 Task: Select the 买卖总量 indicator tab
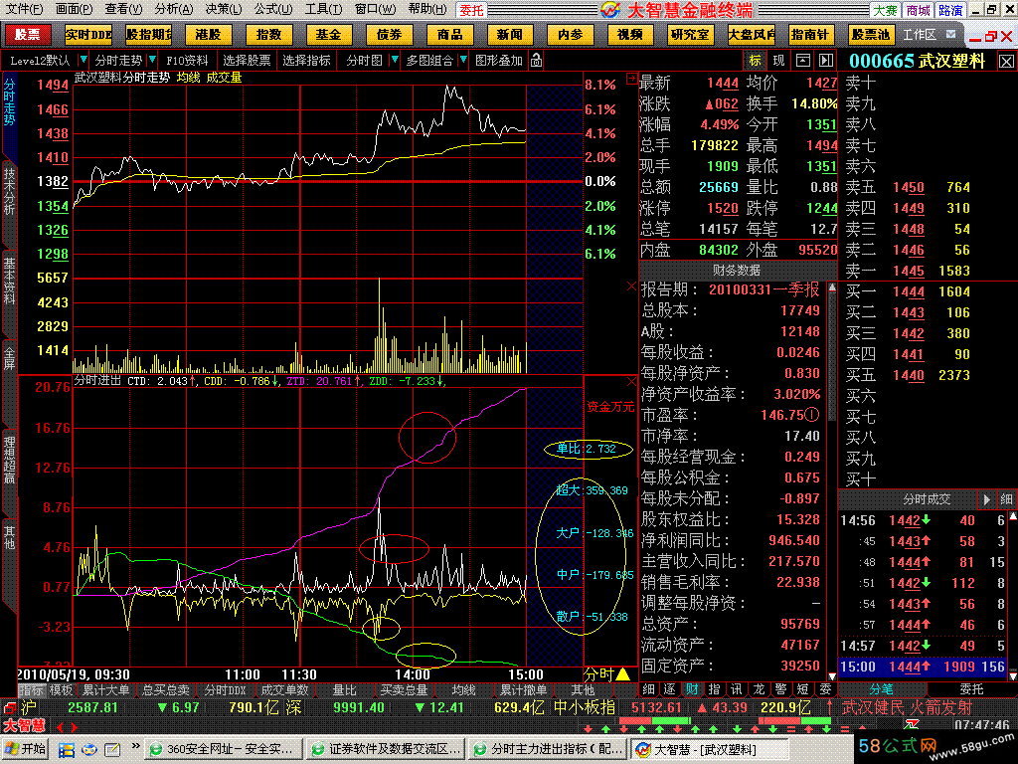pyautogui.click(x=404, y=690)
